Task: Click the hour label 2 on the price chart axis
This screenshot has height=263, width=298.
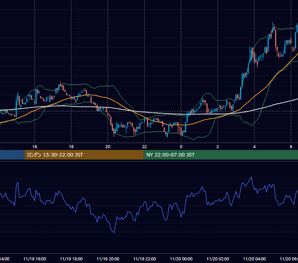Action: [x=218, y=146]
